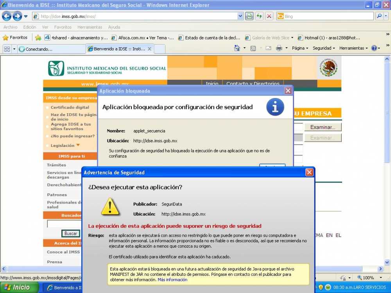Click the Read Mail envelope icon
Screen dimensions: 391x293
point(268,48)
